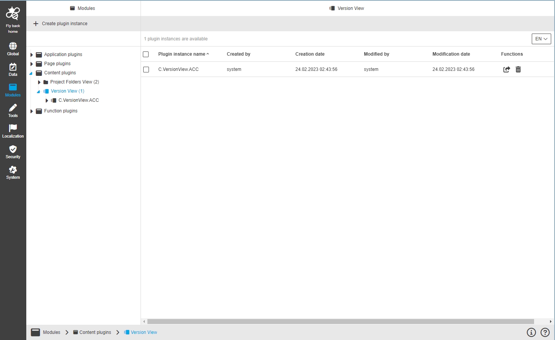
Task: Click the Fly back home bee icon
Action: click(x=13, y=14)
